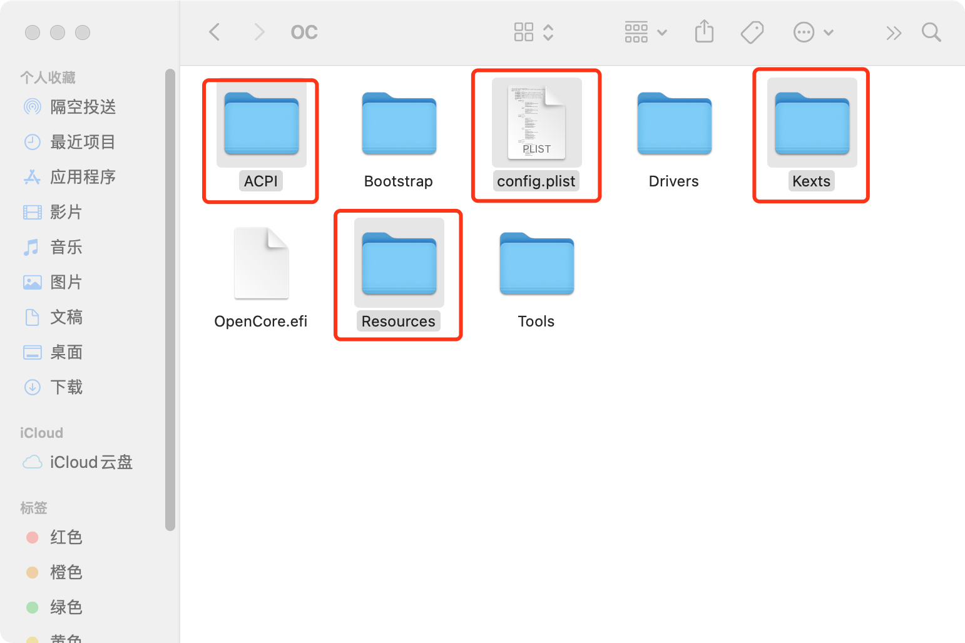Zoom the Finder window
The image size is (965, 643).
(83, 33)
